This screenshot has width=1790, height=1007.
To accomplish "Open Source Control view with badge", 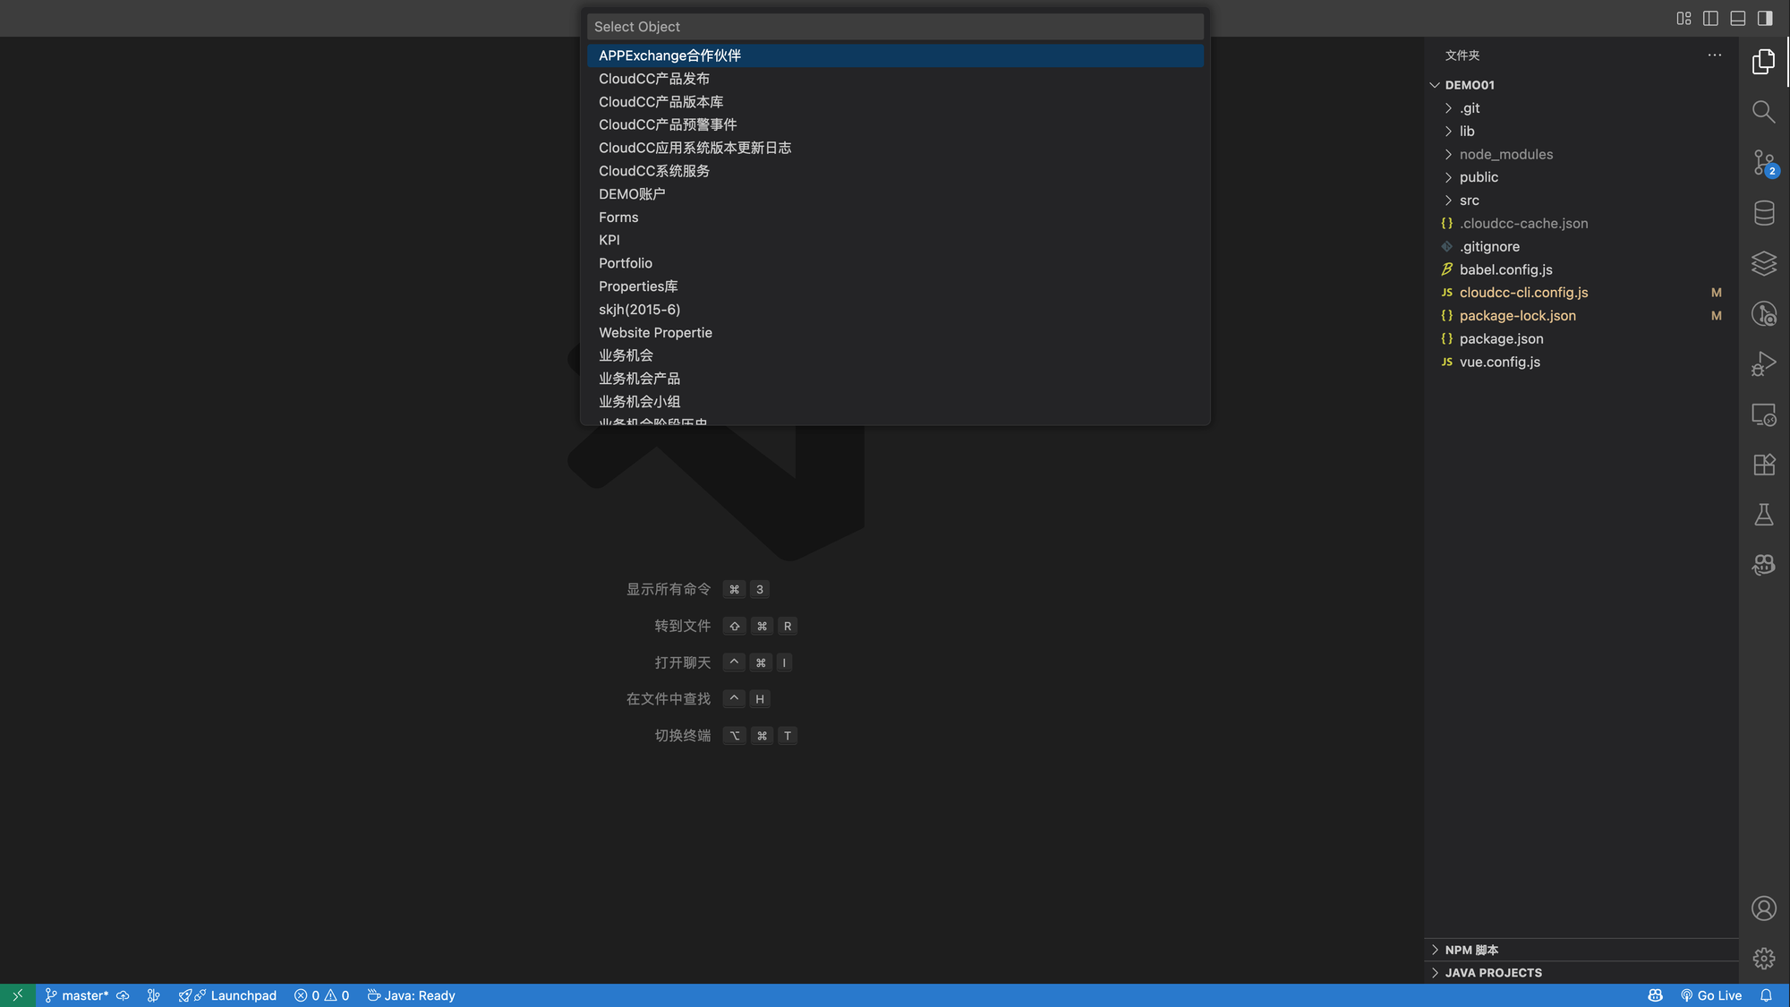I will pos(1763,162).
